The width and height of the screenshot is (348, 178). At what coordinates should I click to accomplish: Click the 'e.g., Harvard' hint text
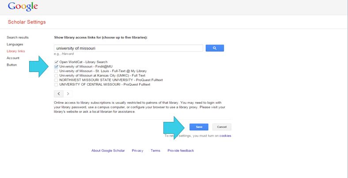64,54
